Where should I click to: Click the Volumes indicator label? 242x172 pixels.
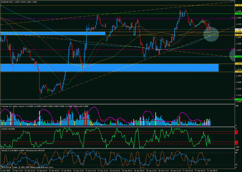click(6, 106)
